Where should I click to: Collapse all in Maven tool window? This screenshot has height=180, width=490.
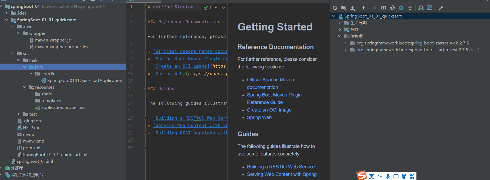410,8
